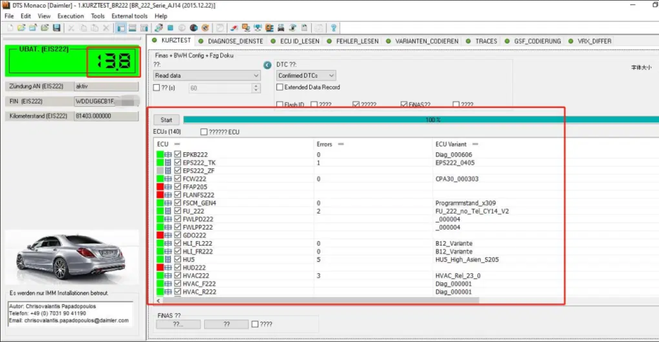Viewport: 659px width, 342px height.
Task: Click the car icon in toolbar
Action: point(281,28)
